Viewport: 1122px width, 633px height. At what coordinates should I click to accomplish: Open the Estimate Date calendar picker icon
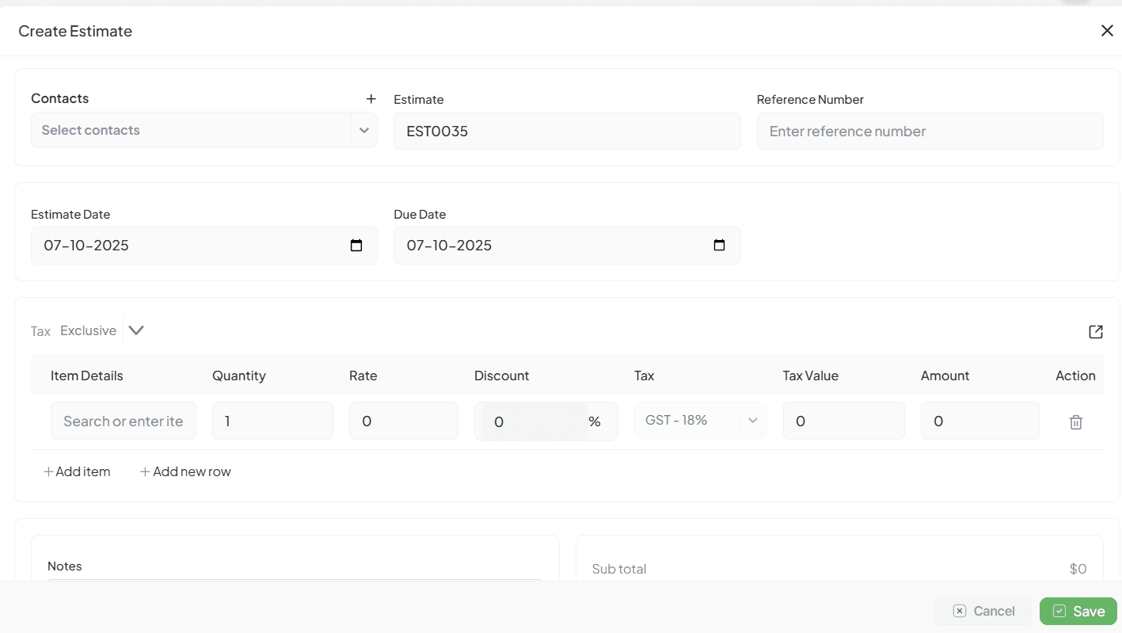pos(356,246)
